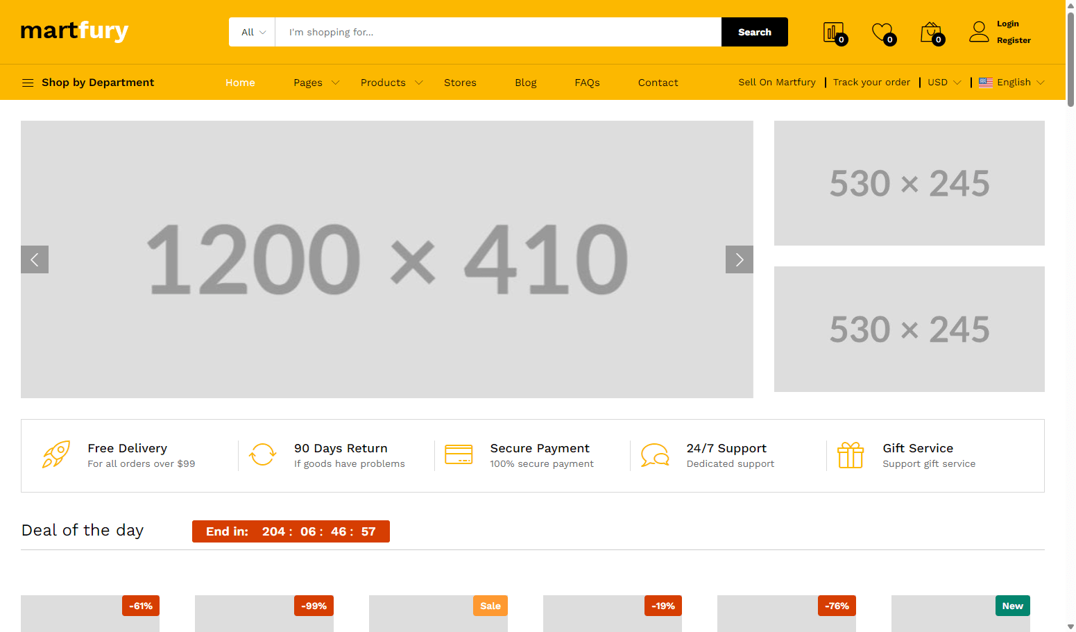The height and width of the screenshot is (632, 1076).
Task: Click the page vertical scrollbar thumb
Action: coord(1070,59)
